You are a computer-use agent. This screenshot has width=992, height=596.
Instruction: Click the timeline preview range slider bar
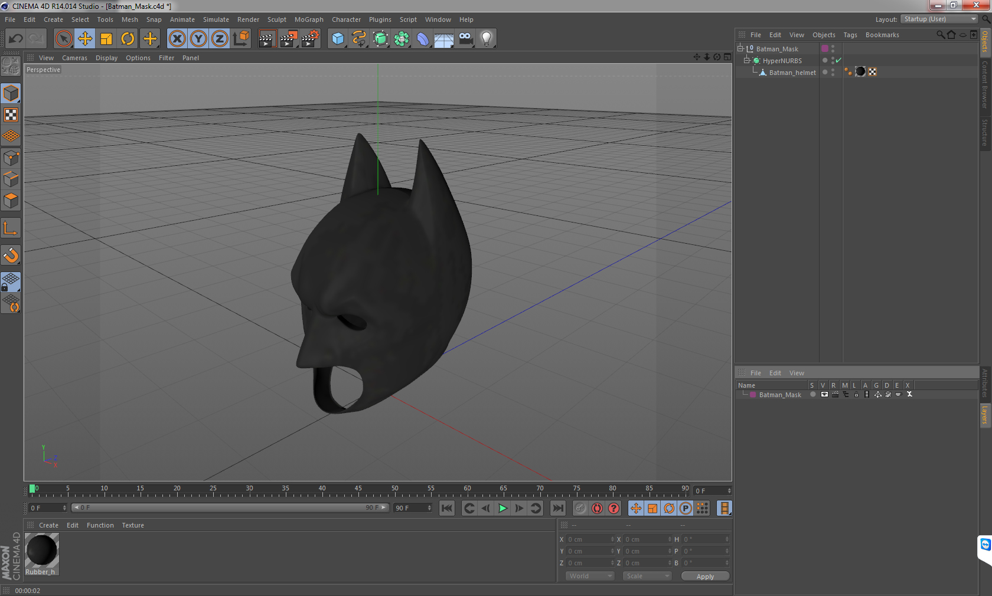point(230,507)
